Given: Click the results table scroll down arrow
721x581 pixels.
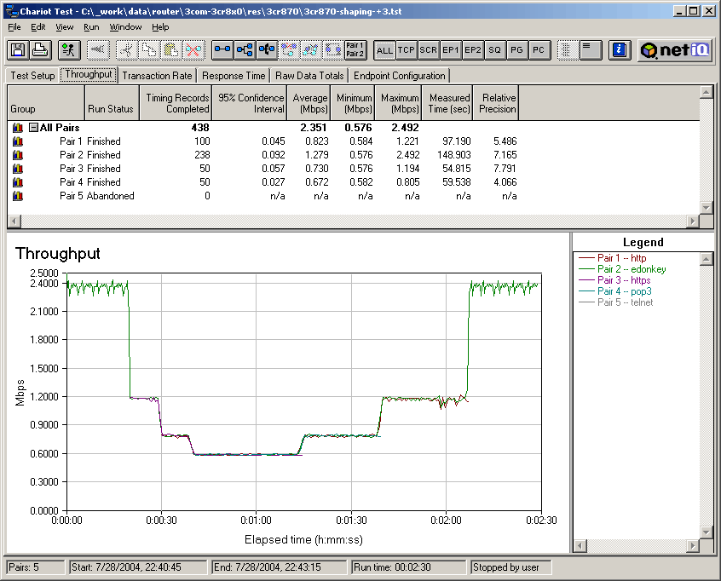Looking at the screenshot, I should pos(706,207).
